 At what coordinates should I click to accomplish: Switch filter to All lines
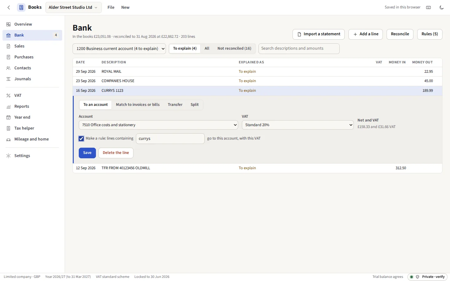pos(207,48)
